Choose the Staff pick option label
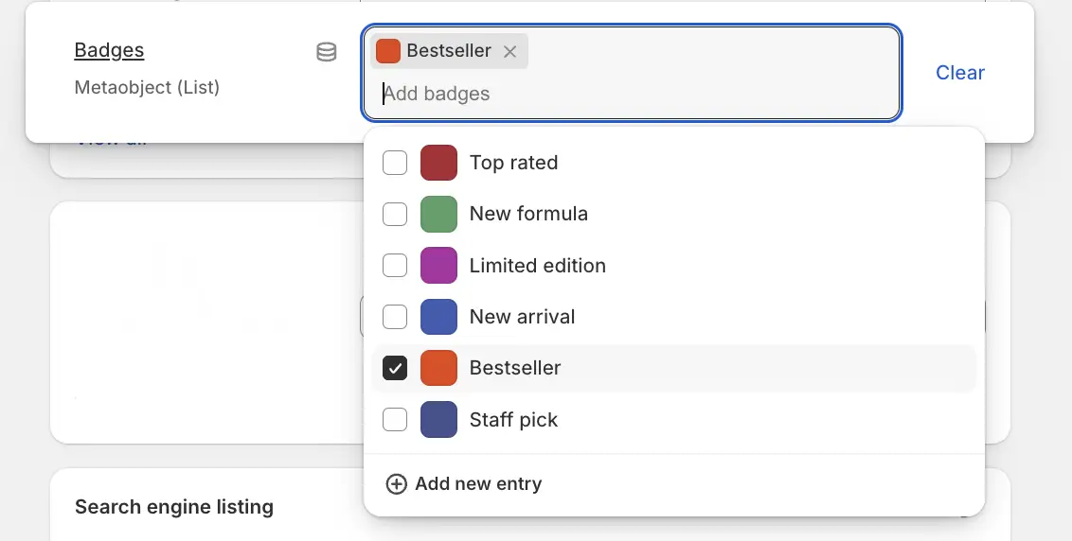Viewport: 1072px width, 541px height. coord(513,420)
